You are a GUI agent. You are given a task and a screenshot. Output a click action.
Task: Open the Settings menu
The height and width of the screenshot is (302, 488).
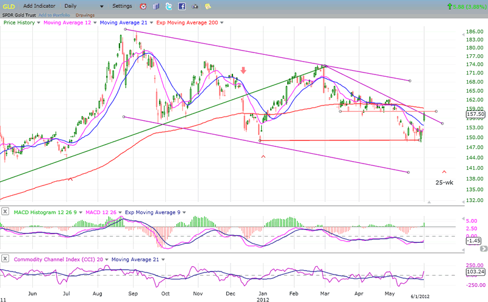122,5
